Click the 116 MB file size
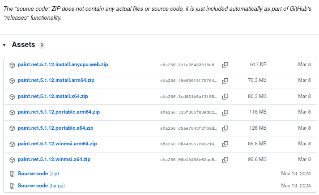 (258, 112)
